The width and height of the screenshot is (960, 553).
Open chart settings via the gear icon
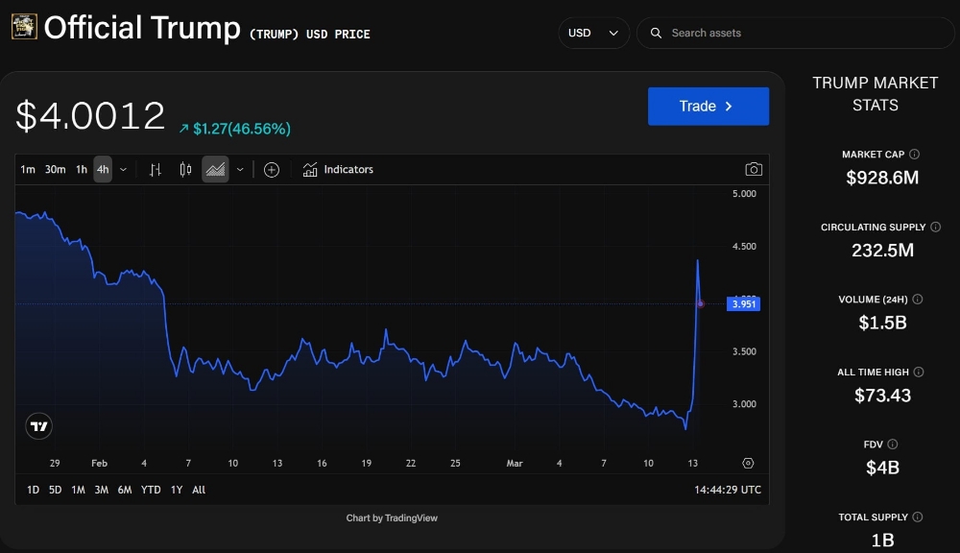click(x=749, y=463)
